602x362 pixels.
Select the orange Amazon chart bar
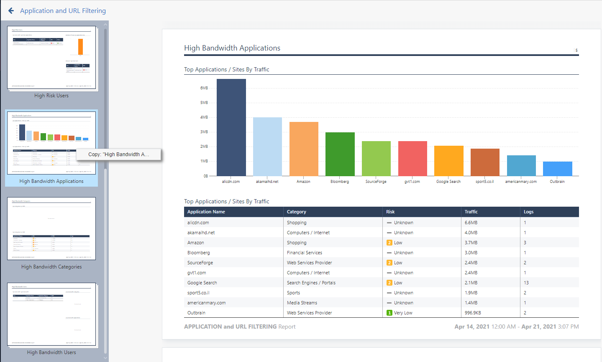pyautogui.click(x=304, y=149)
